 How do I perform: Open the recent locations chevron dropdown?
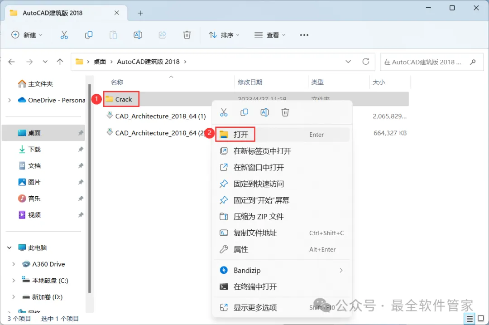45,62
